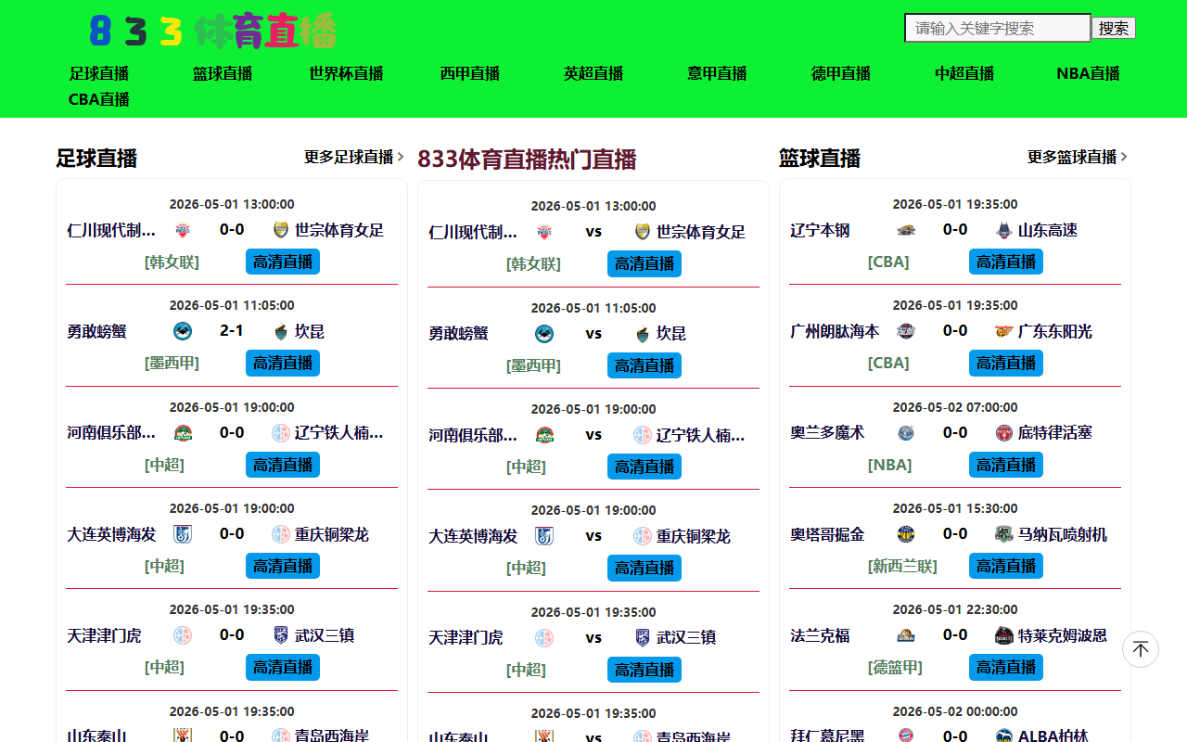Click the [德篮甲] league tag
The height and width of the screenshot is (742, 1187).
tap(895, 667)
